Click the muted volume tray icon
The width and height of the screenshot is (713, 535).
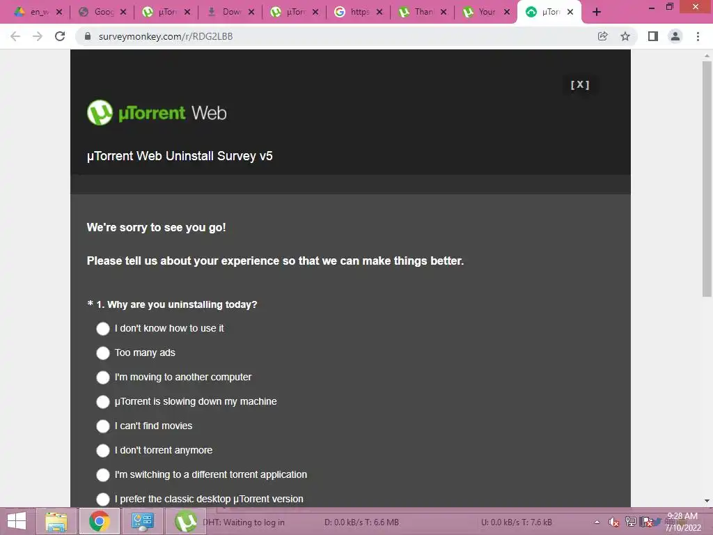[x=614, y=522]
